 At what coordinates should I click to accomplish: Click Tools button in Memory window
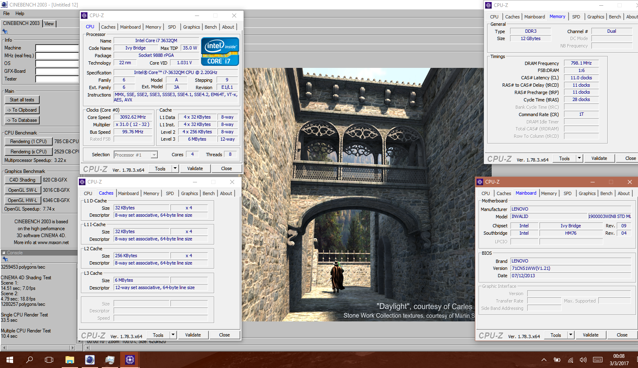pos(564,158)
